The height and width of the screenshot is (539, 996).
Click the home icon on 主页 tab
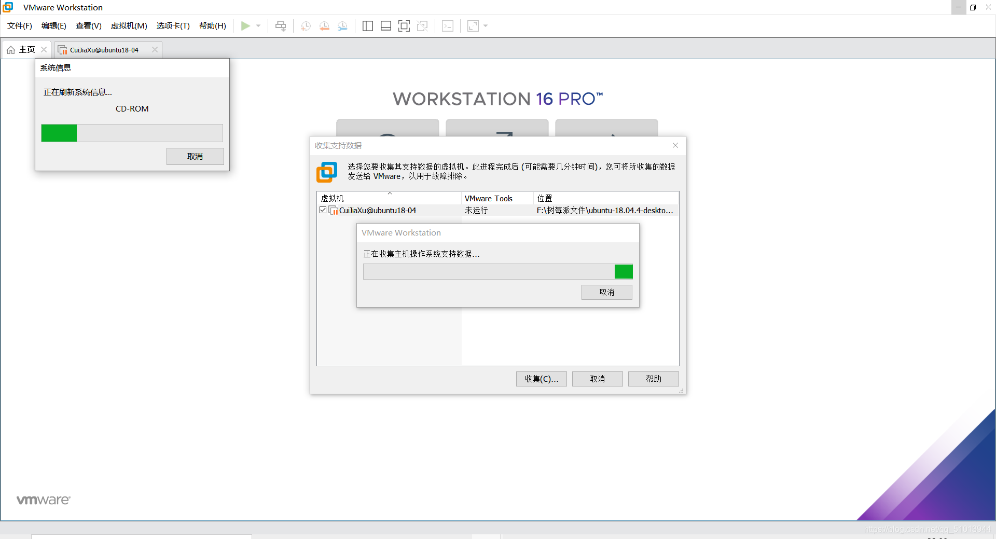(11, 50)
